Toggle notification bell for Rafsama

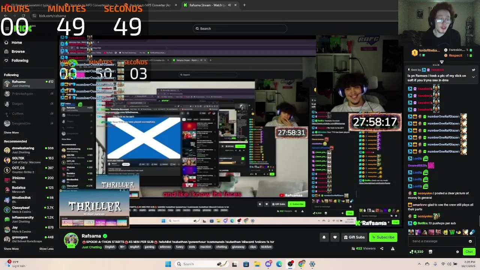(x=324, y=237)
